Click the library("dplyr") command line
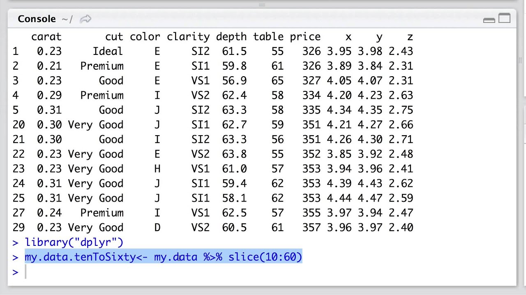This screenshot has height=295, width=526. [x=74, y=242]
